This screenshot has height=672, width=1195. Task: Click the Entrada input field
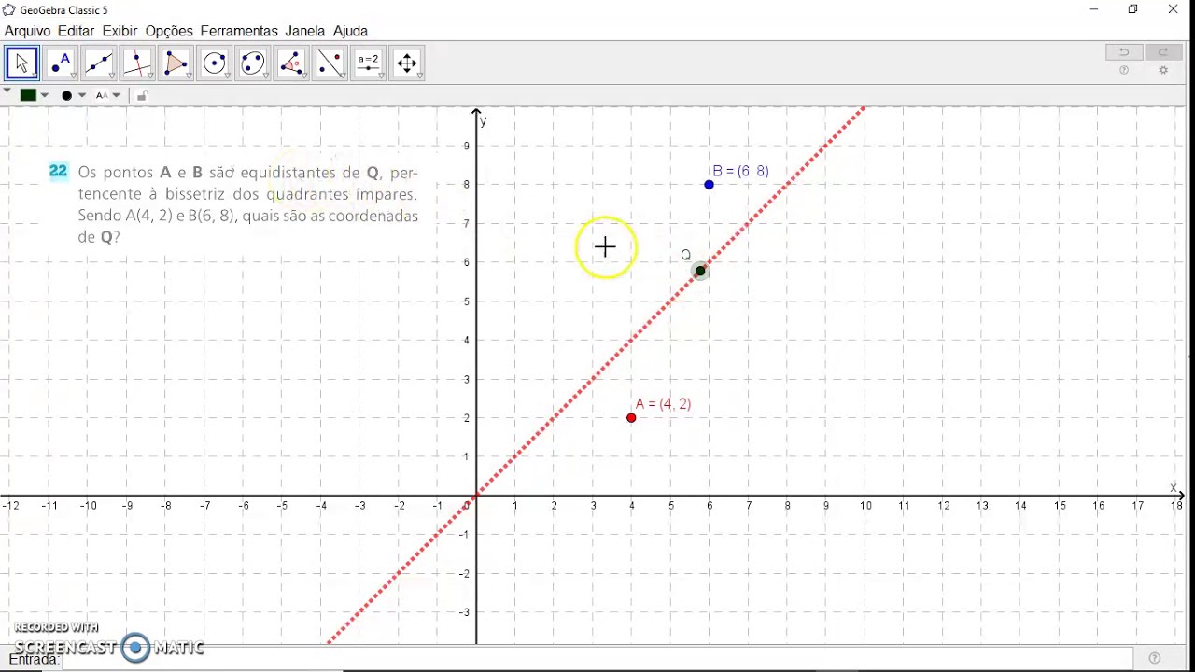[597, 658]
